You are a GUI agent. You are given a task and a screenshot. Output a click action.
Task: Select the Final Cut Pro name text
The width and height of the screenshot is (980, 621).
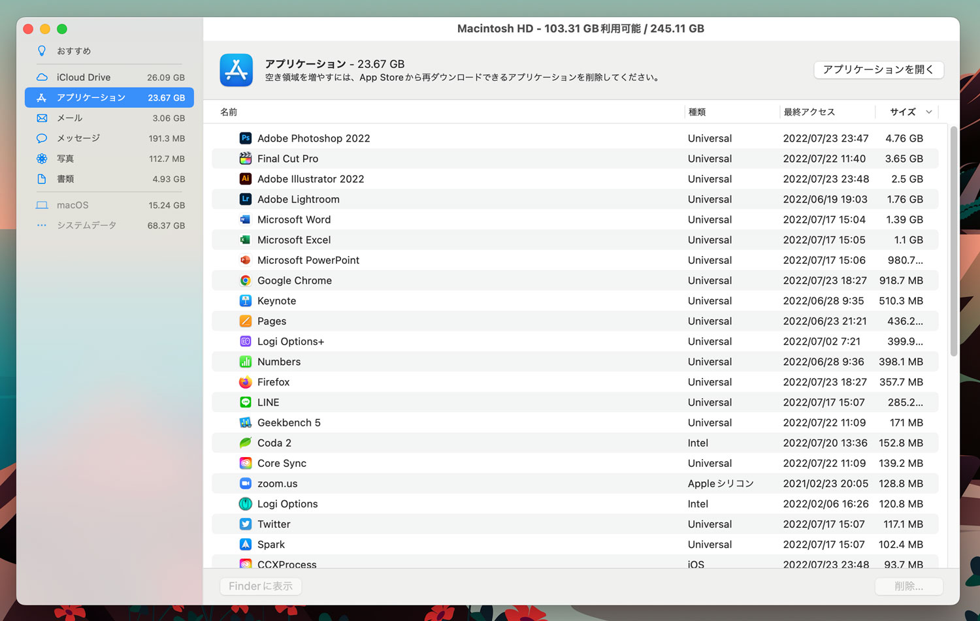(x=288, y=159)
